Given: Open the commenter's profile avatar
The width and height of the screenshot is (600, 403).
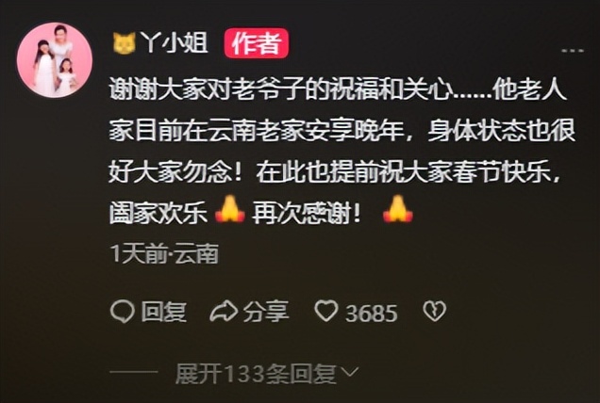Looking at the screenshot, I should click(55, 60).
